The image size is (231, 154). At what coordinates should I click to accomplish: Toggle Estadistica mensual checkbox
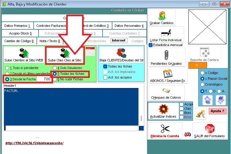[150, 45]
